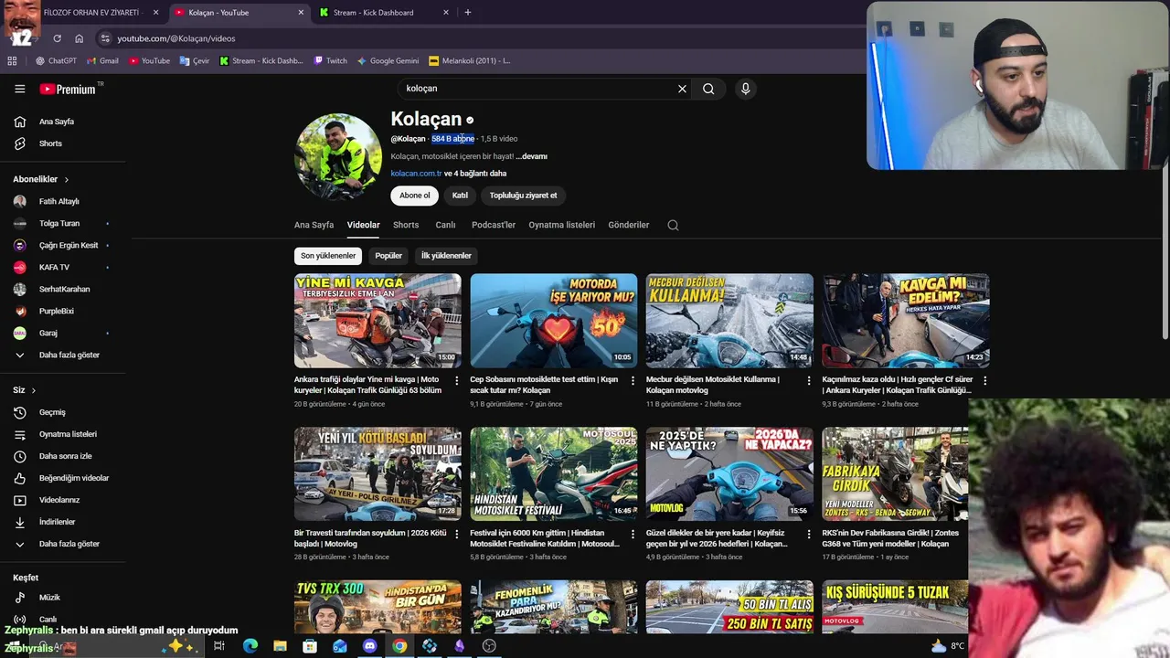Open OBS Studio from taskbar
Image resolution: width=1170 pixels, height=658 pixels.
[x=489, y=646]
